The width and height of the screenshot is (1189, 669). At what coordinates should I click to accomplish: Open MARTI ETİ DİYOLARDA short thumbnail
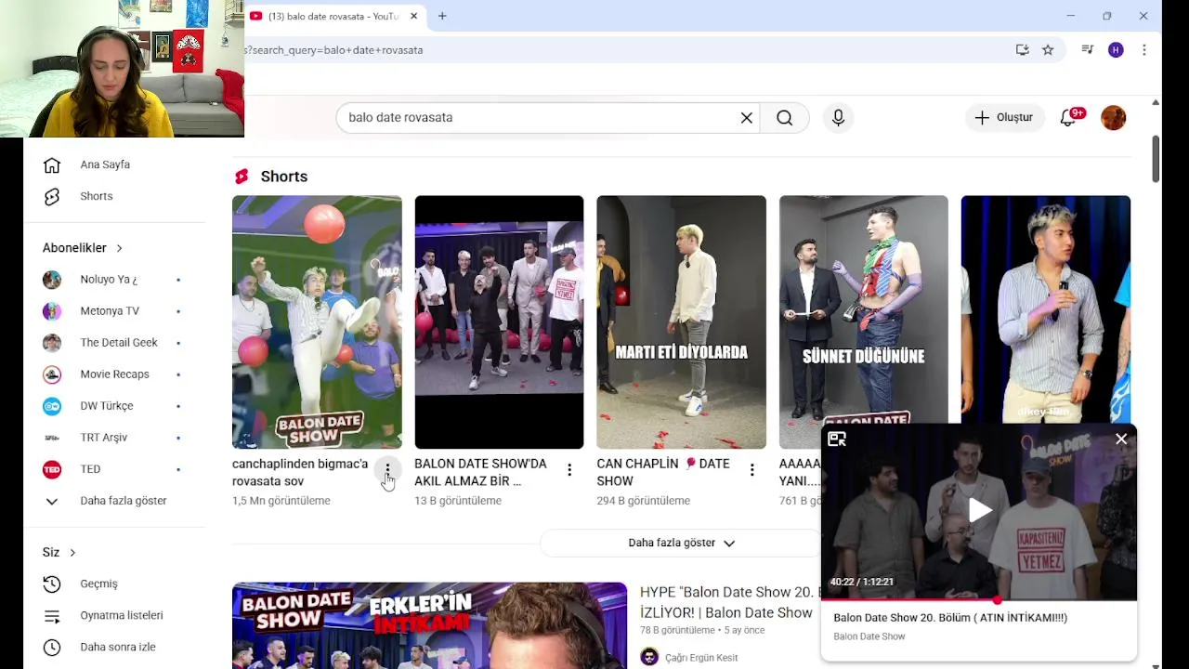coord(681,322)
